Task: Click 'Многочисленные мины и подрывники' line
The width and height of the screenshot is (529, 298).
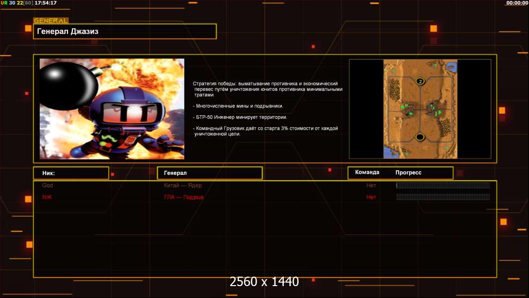Action: (x=238, y=106)
